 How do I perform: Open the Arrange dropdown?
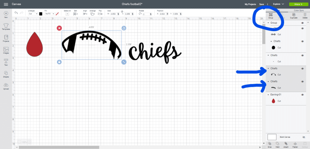click(92, 14)
